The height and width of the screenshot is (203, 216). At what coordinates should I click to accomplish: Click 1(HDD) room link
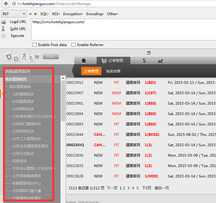pyautogui.click(x=151, y=176)
